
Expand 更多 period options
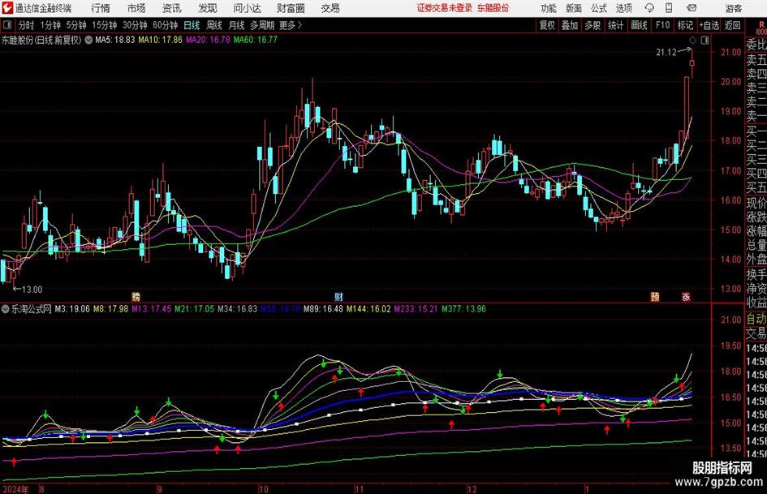[x=291, y=25]
